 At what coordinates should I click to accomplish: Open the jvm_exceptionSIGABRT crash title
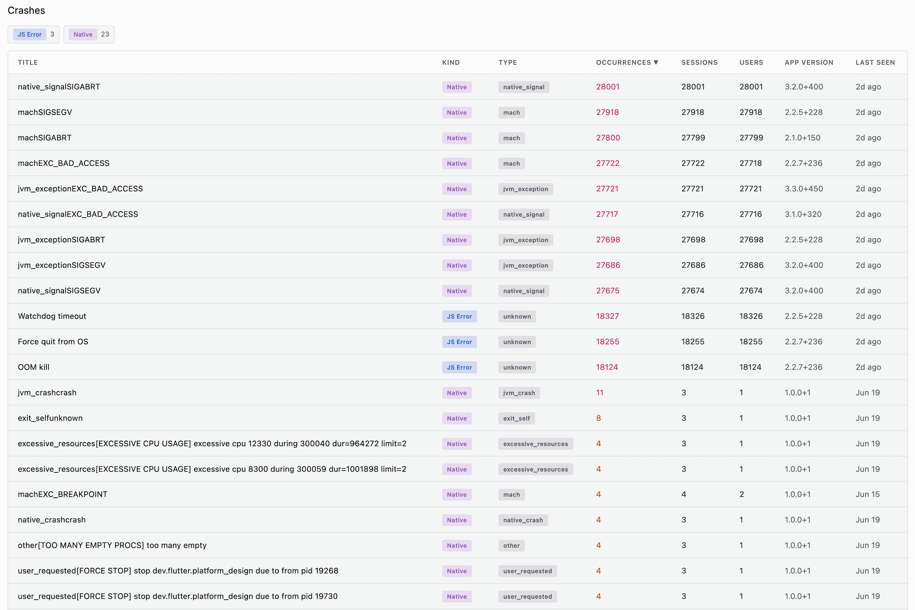[62, 240]
